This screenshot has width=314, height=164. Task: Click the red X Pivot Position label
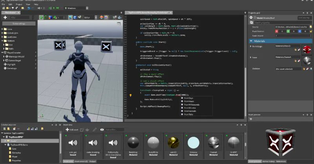[x=277, y=31]
